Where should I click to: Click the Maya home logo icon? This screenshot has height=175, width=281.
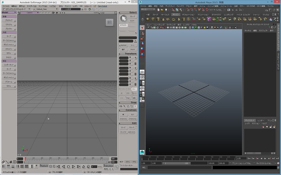[142, 152]
